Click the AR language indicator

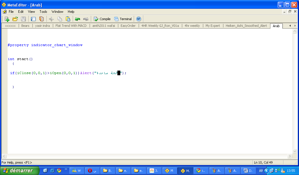(261, 171)
